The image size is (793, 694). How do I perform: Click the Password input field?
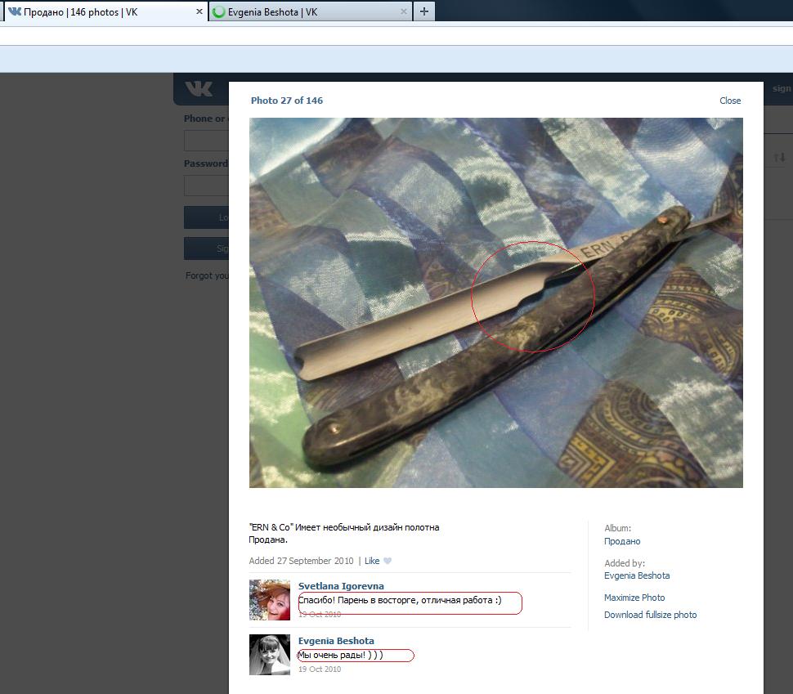[x=206, y=186]
